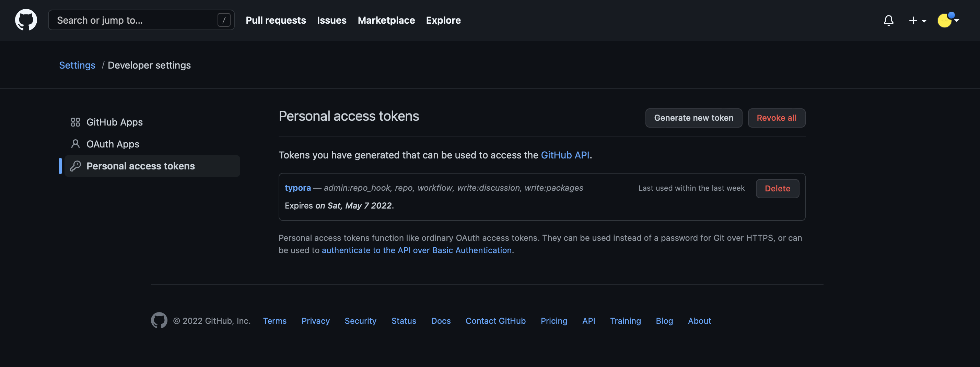980x367 pixels.
Task: Click the key icon for Personal access tokens
Action: coord(75,166)
